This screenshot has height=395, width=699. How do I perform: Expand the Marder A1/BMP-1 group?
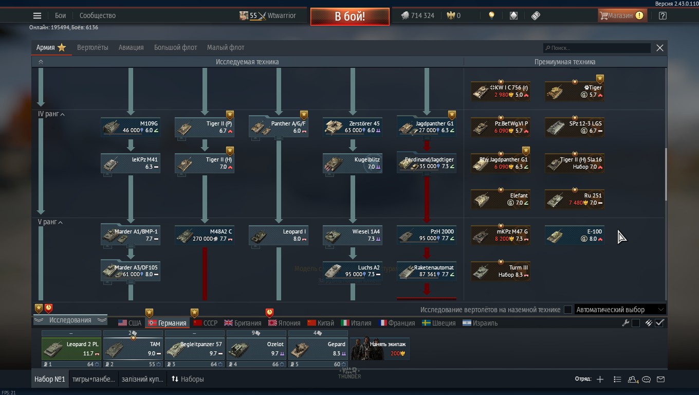coord(131,235)
